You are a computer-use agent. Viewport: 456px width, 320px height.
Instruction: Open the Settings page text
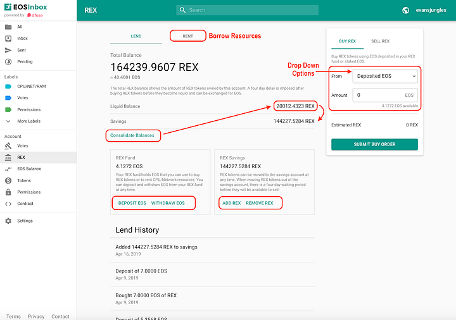(25, 221)
